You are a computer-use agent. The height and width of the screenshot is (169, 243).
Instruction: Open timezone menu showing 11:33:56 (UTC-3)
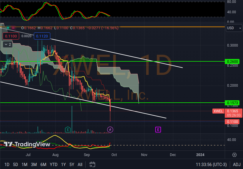(x=211, y=165)
